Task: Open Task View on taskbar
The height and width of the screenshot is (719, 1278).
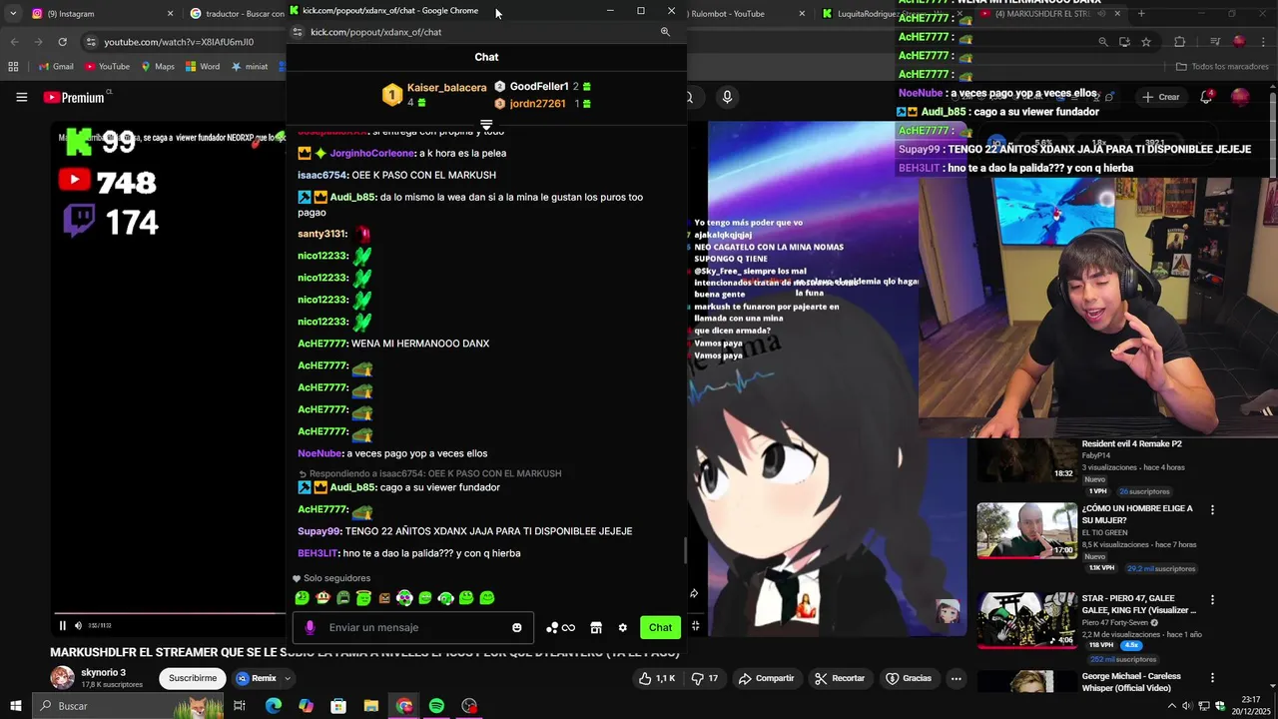Action: tap(240, 706)
